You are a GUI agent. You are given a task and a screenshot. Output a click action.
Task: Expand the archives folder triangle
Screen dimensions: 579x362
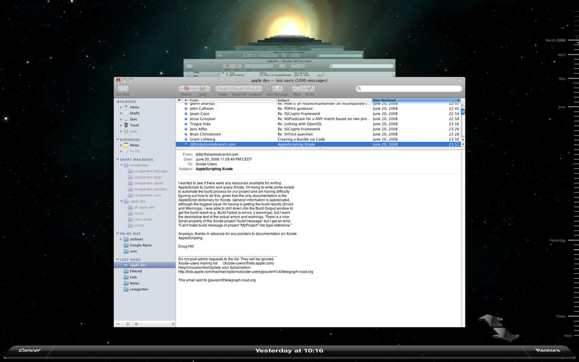[x=121, y=240]
